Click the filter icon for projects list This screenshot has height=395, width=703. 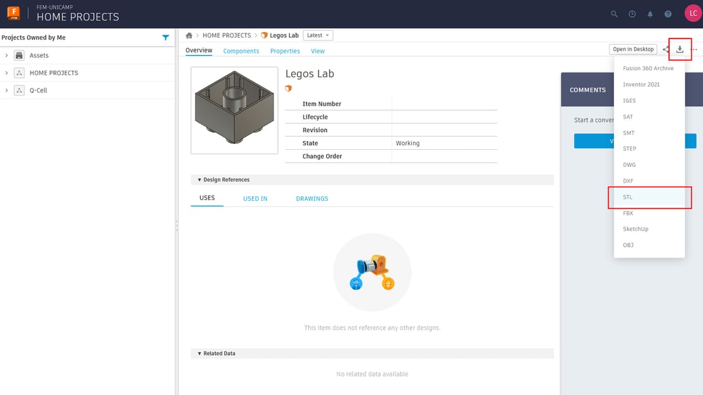[x=166, y=37]
